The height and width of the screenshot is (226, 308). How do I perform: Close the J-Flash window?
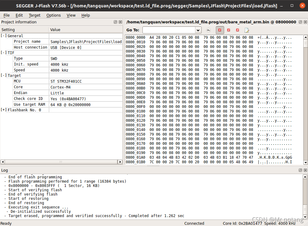point(302,6)
